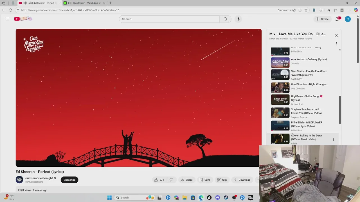Refresh the current page
The image size is (360, 202).
10,10
